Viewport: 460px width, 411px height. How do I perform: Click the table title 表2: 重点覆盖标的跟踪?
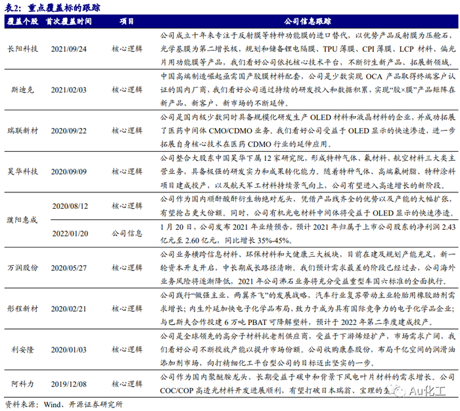(53, 8)
